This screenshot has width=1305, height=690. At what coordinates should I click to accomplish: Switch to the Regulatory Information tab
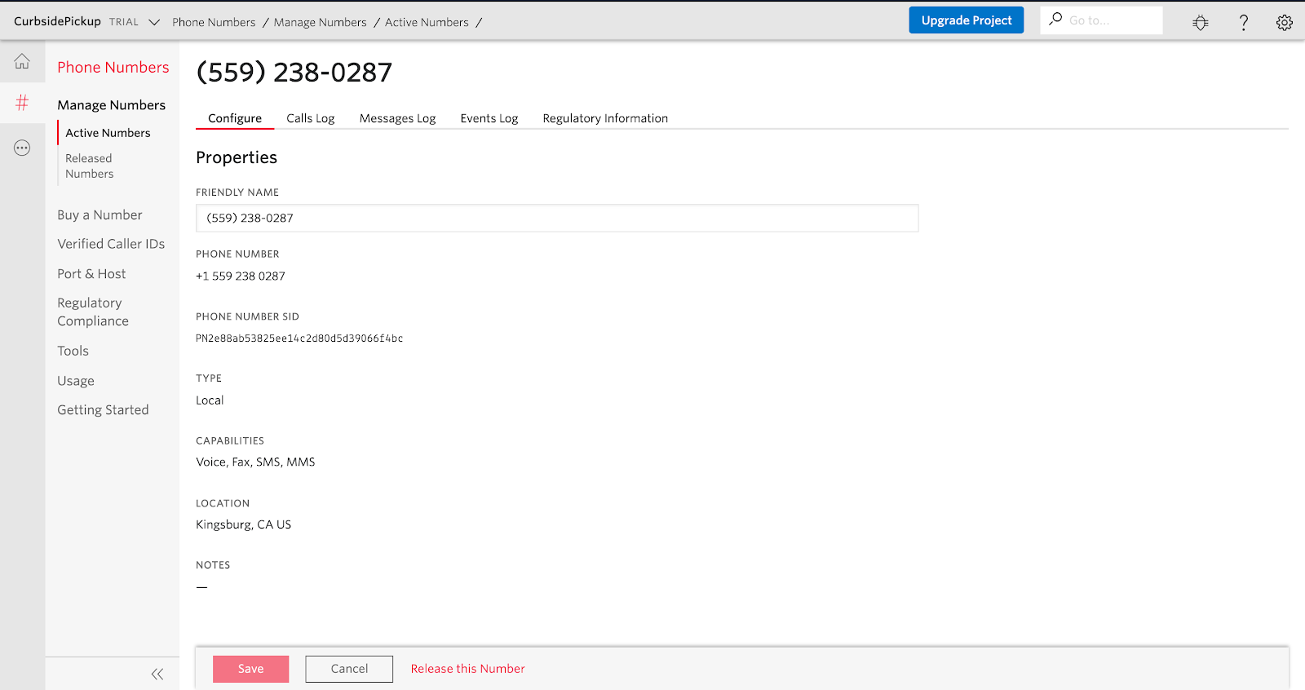[605, 118]
